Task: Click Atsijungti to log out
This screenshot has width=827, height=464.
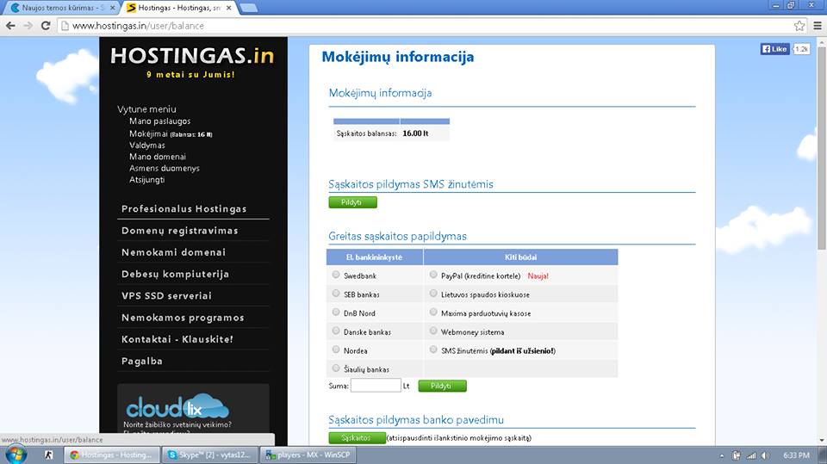Action: pos(147,180)
